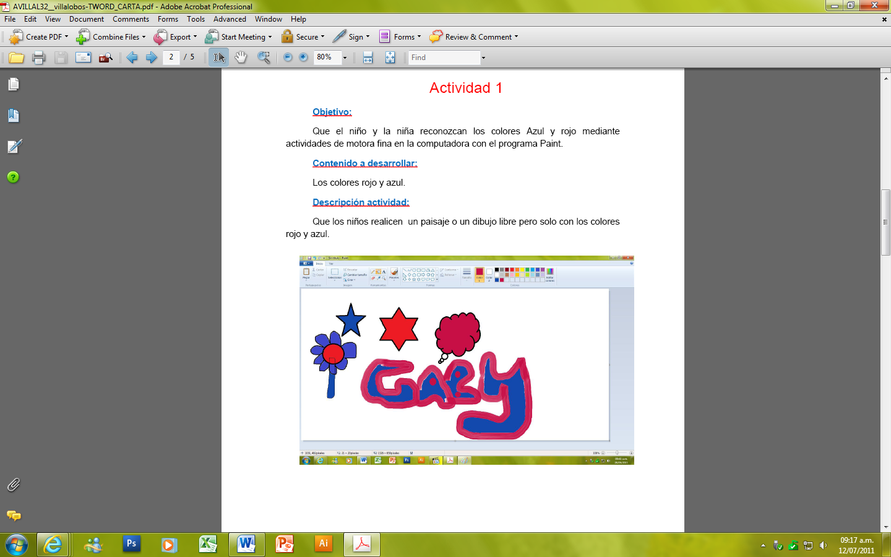
Task: Click the Start Meeting button
Action: point(238,37)
